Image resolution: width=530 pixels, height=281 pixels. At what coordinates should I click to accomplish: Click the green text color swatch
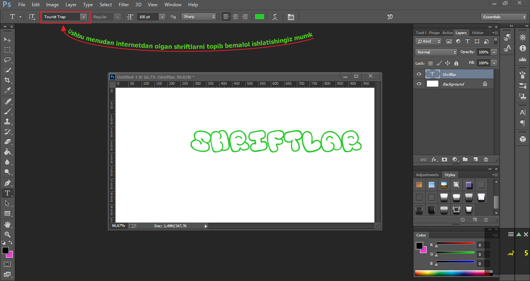click(259, 17)
